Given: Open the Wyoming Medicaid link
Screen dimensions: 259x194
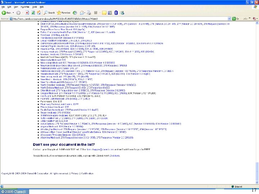Looking at the screenshot, I should pyautogui.click(x=87, y=138).
